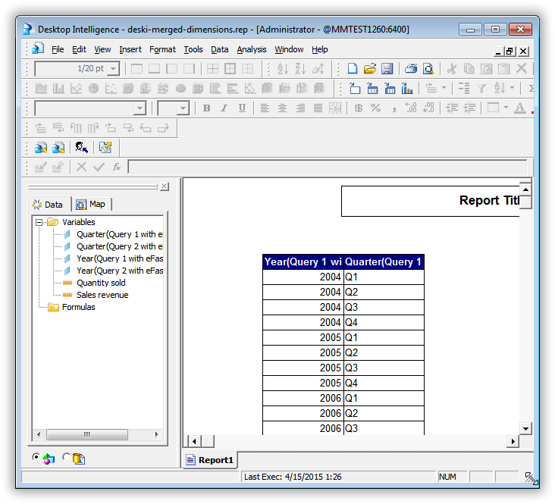Click the report scroll right arrow
This screenshot has width=555, height=504.
tap(513, 441)
